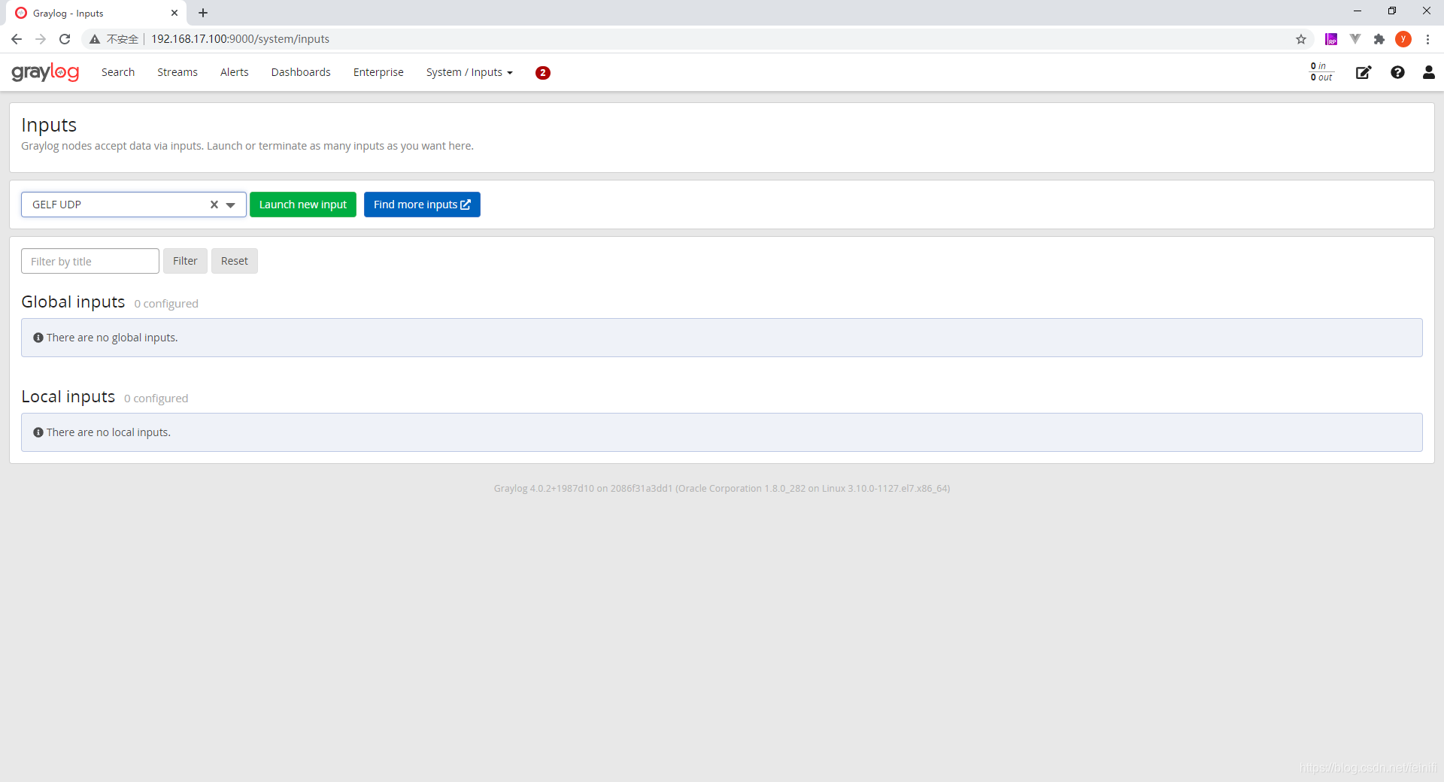Click the browser back arrow
Image resolution: width=1444 pixels, height=782 pixels.
17,39
